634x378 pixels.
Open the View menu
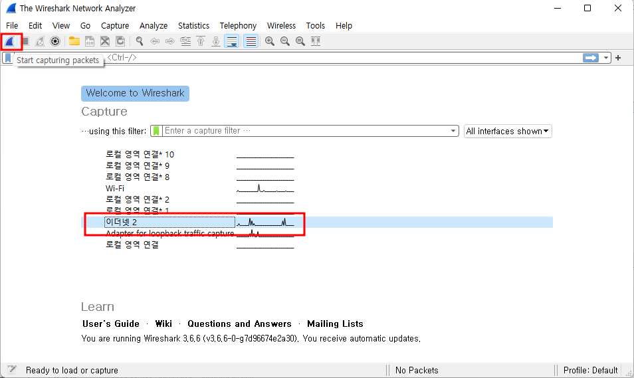(x=61, y=25)
